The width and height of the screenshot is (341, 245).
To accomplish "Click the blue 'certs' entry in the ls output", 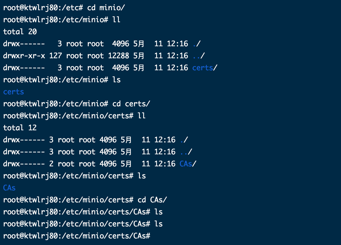I will [14, 92].
